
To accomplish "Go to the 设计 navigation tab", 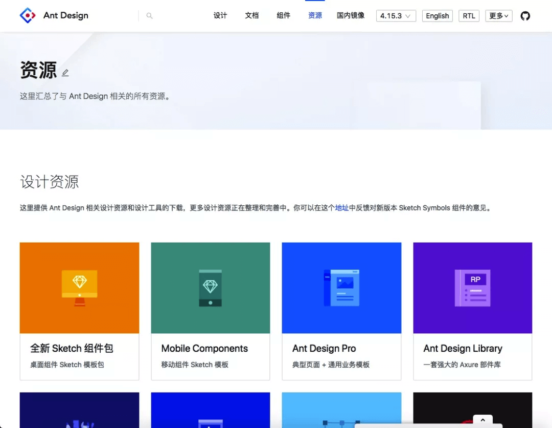I will (220, 15).
